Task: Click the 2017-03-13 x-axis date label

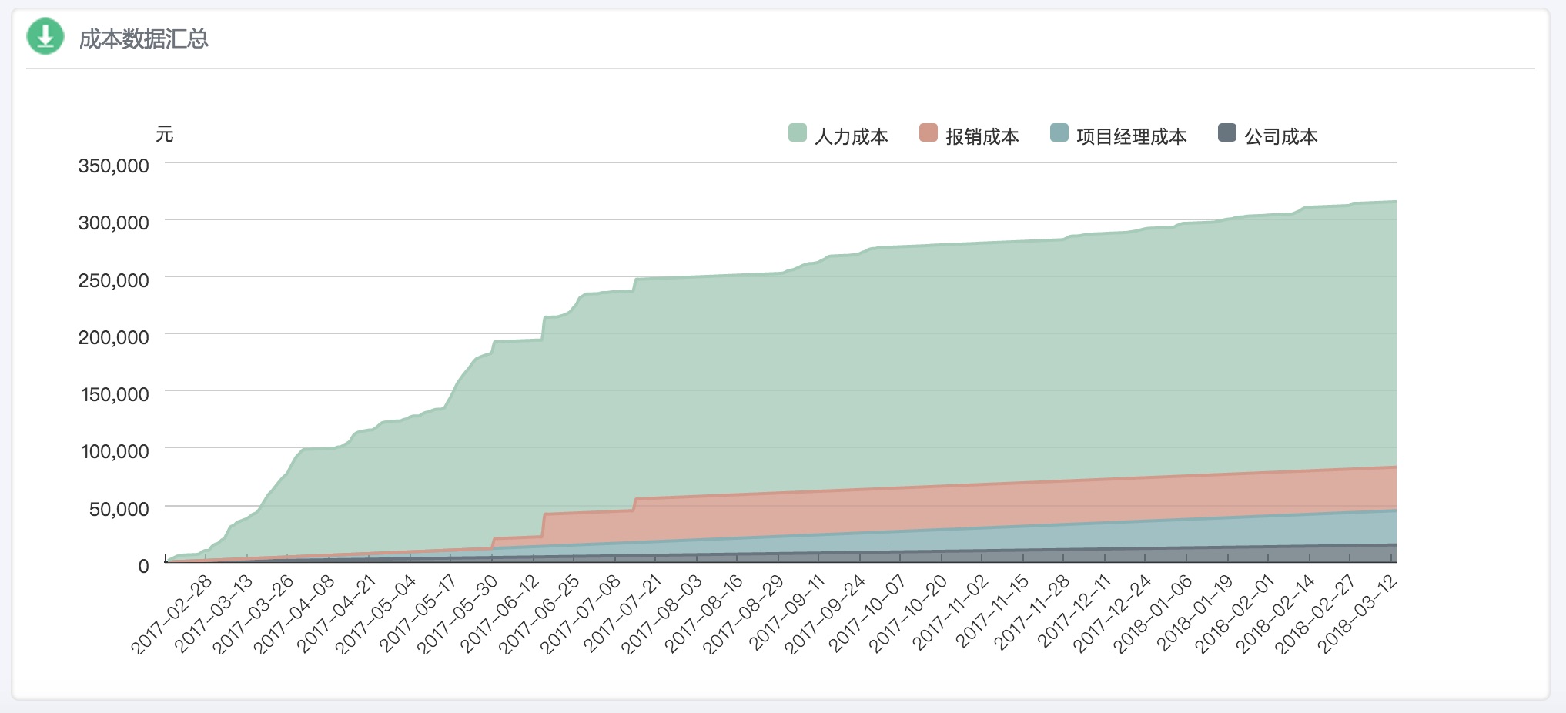Action: pos(212,614)
